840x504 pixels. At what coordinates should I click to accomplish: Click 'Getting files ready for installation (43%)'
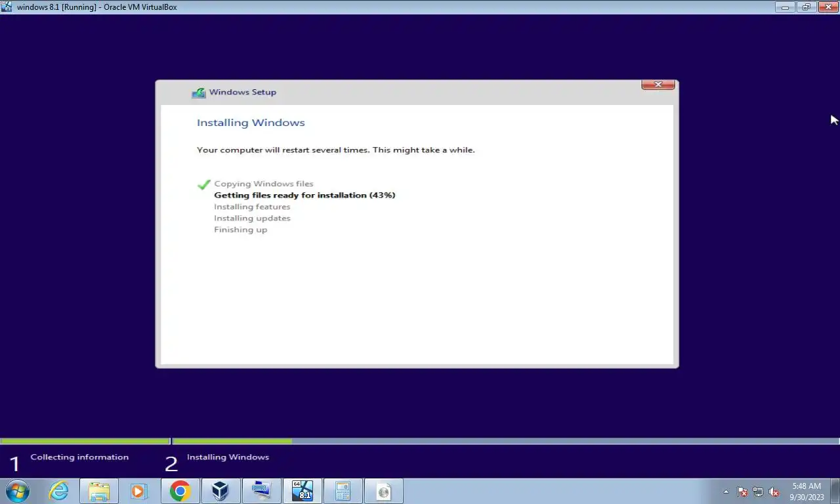(304, 195)
